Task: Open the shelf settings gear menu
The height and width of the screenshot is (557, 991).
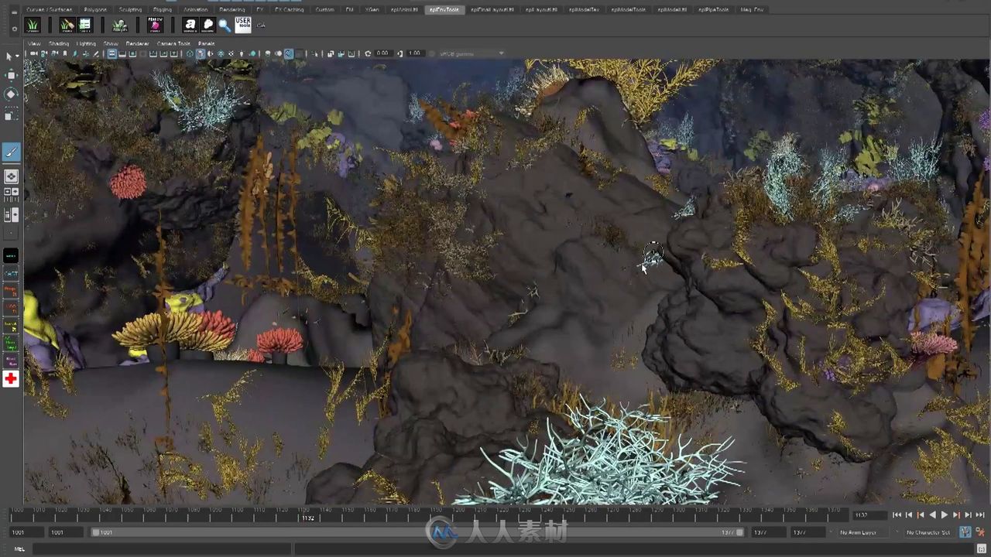Action: 15,29
